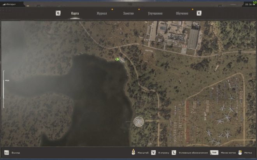Click the mouse scroll Масштаб icon

point(134,152)
